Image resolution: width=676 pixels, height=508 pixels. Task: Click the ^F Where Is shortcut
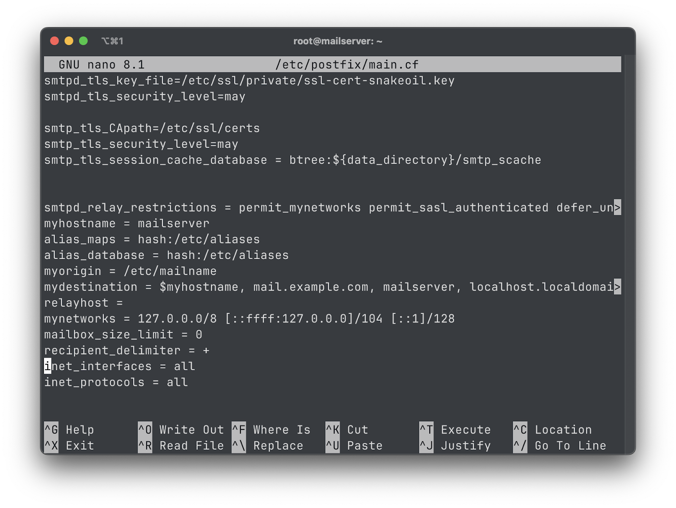point(271,430)
